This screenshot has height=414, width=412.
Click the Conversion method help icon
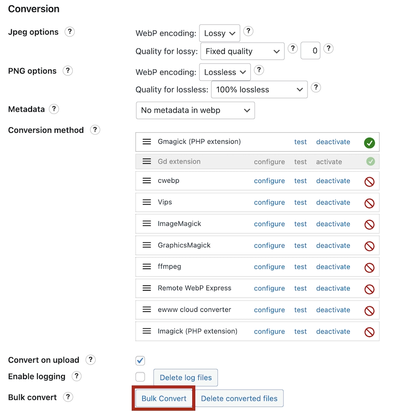pos(95,130)
